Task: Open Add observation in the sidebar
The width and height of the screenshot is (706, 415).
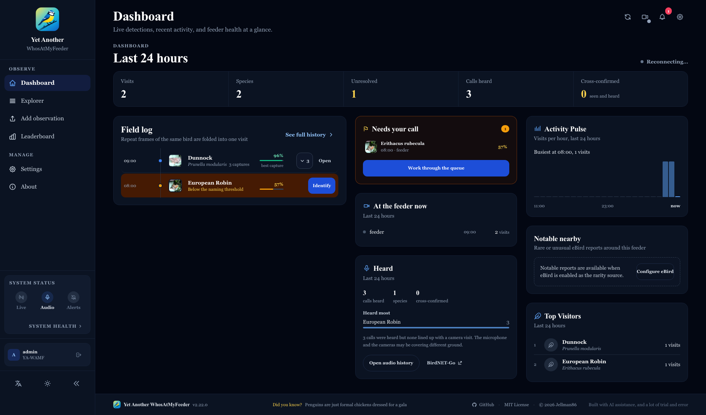Action: point(47,119)
